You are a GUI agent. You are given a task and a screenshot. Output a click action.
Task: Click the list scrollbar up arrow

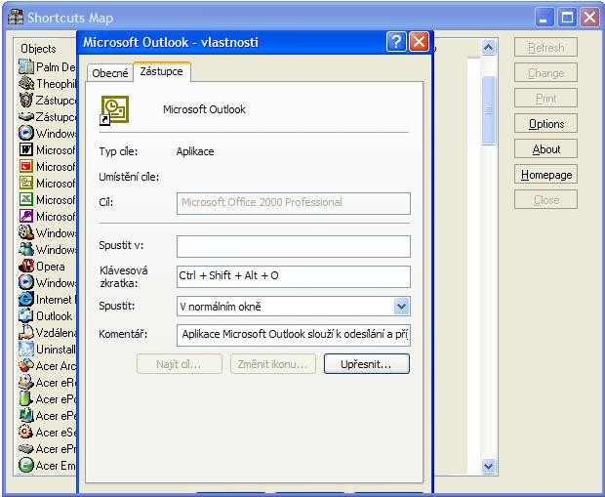tap(489, 48)
